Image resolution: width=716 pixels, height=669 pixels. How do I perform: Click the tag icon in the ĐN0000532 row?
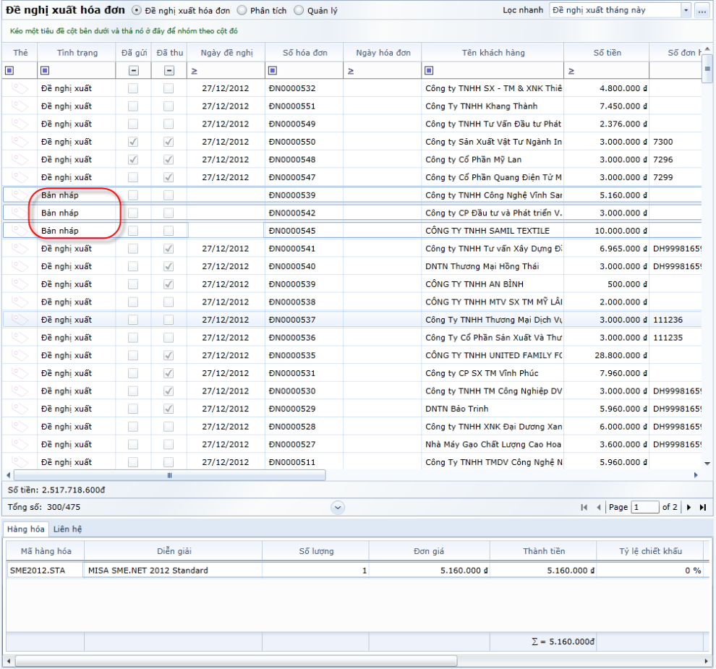coord(20,88)
